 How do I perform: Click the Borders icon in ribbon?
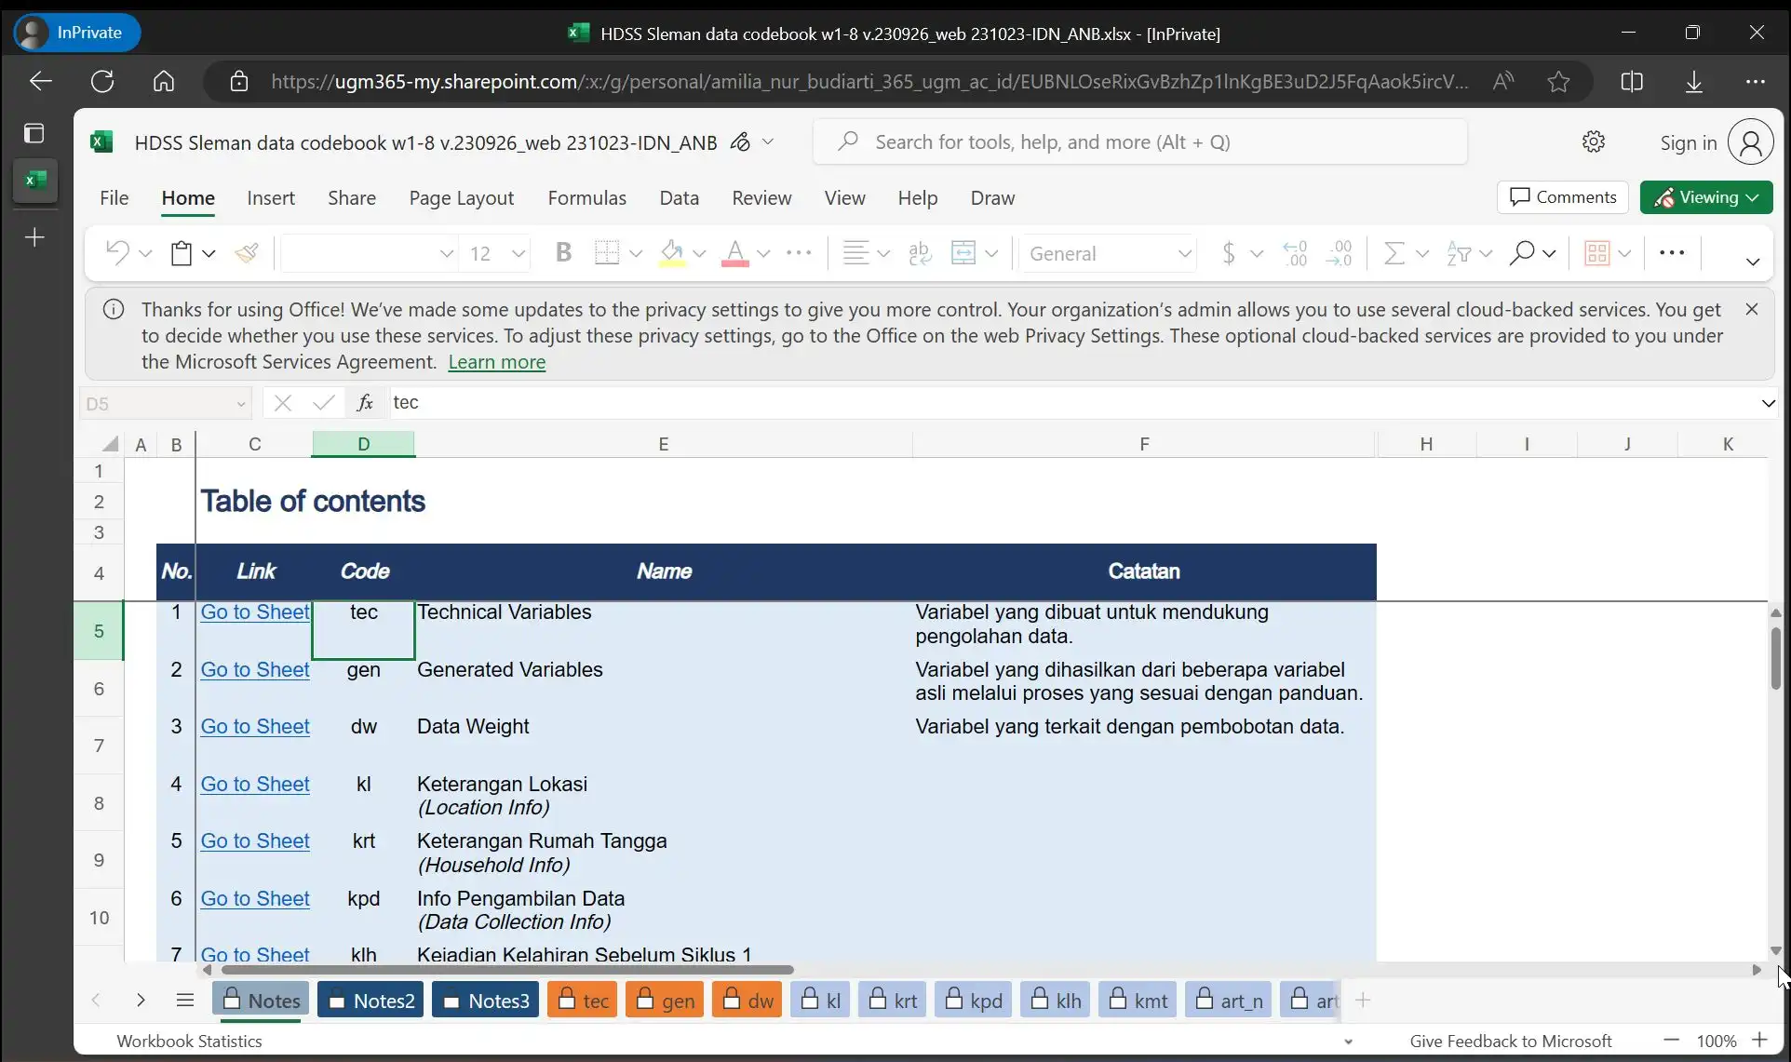[607, 253]
